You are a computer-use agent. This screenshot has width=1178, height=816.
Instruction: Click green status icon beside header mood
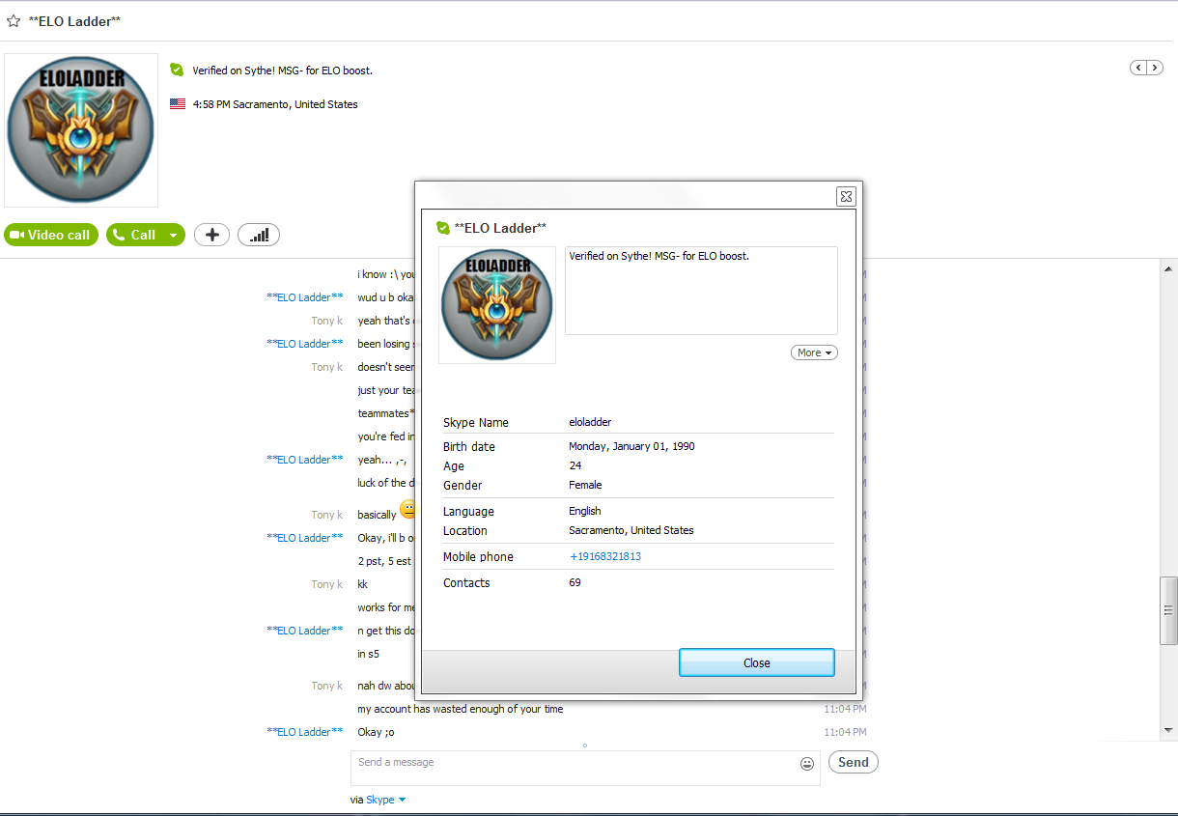click(177, 70)
